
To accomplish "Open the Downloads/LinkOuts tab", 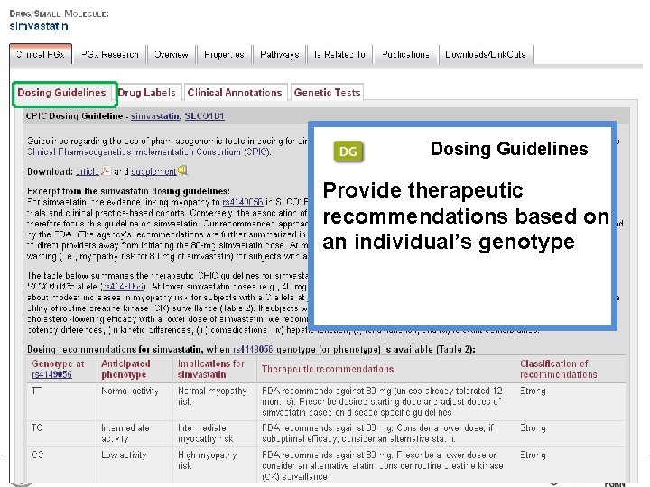I will [486, 54].
